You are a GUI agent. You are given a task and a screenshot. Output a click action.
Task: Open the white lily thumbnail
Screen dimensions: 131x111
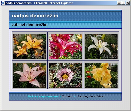101,47
